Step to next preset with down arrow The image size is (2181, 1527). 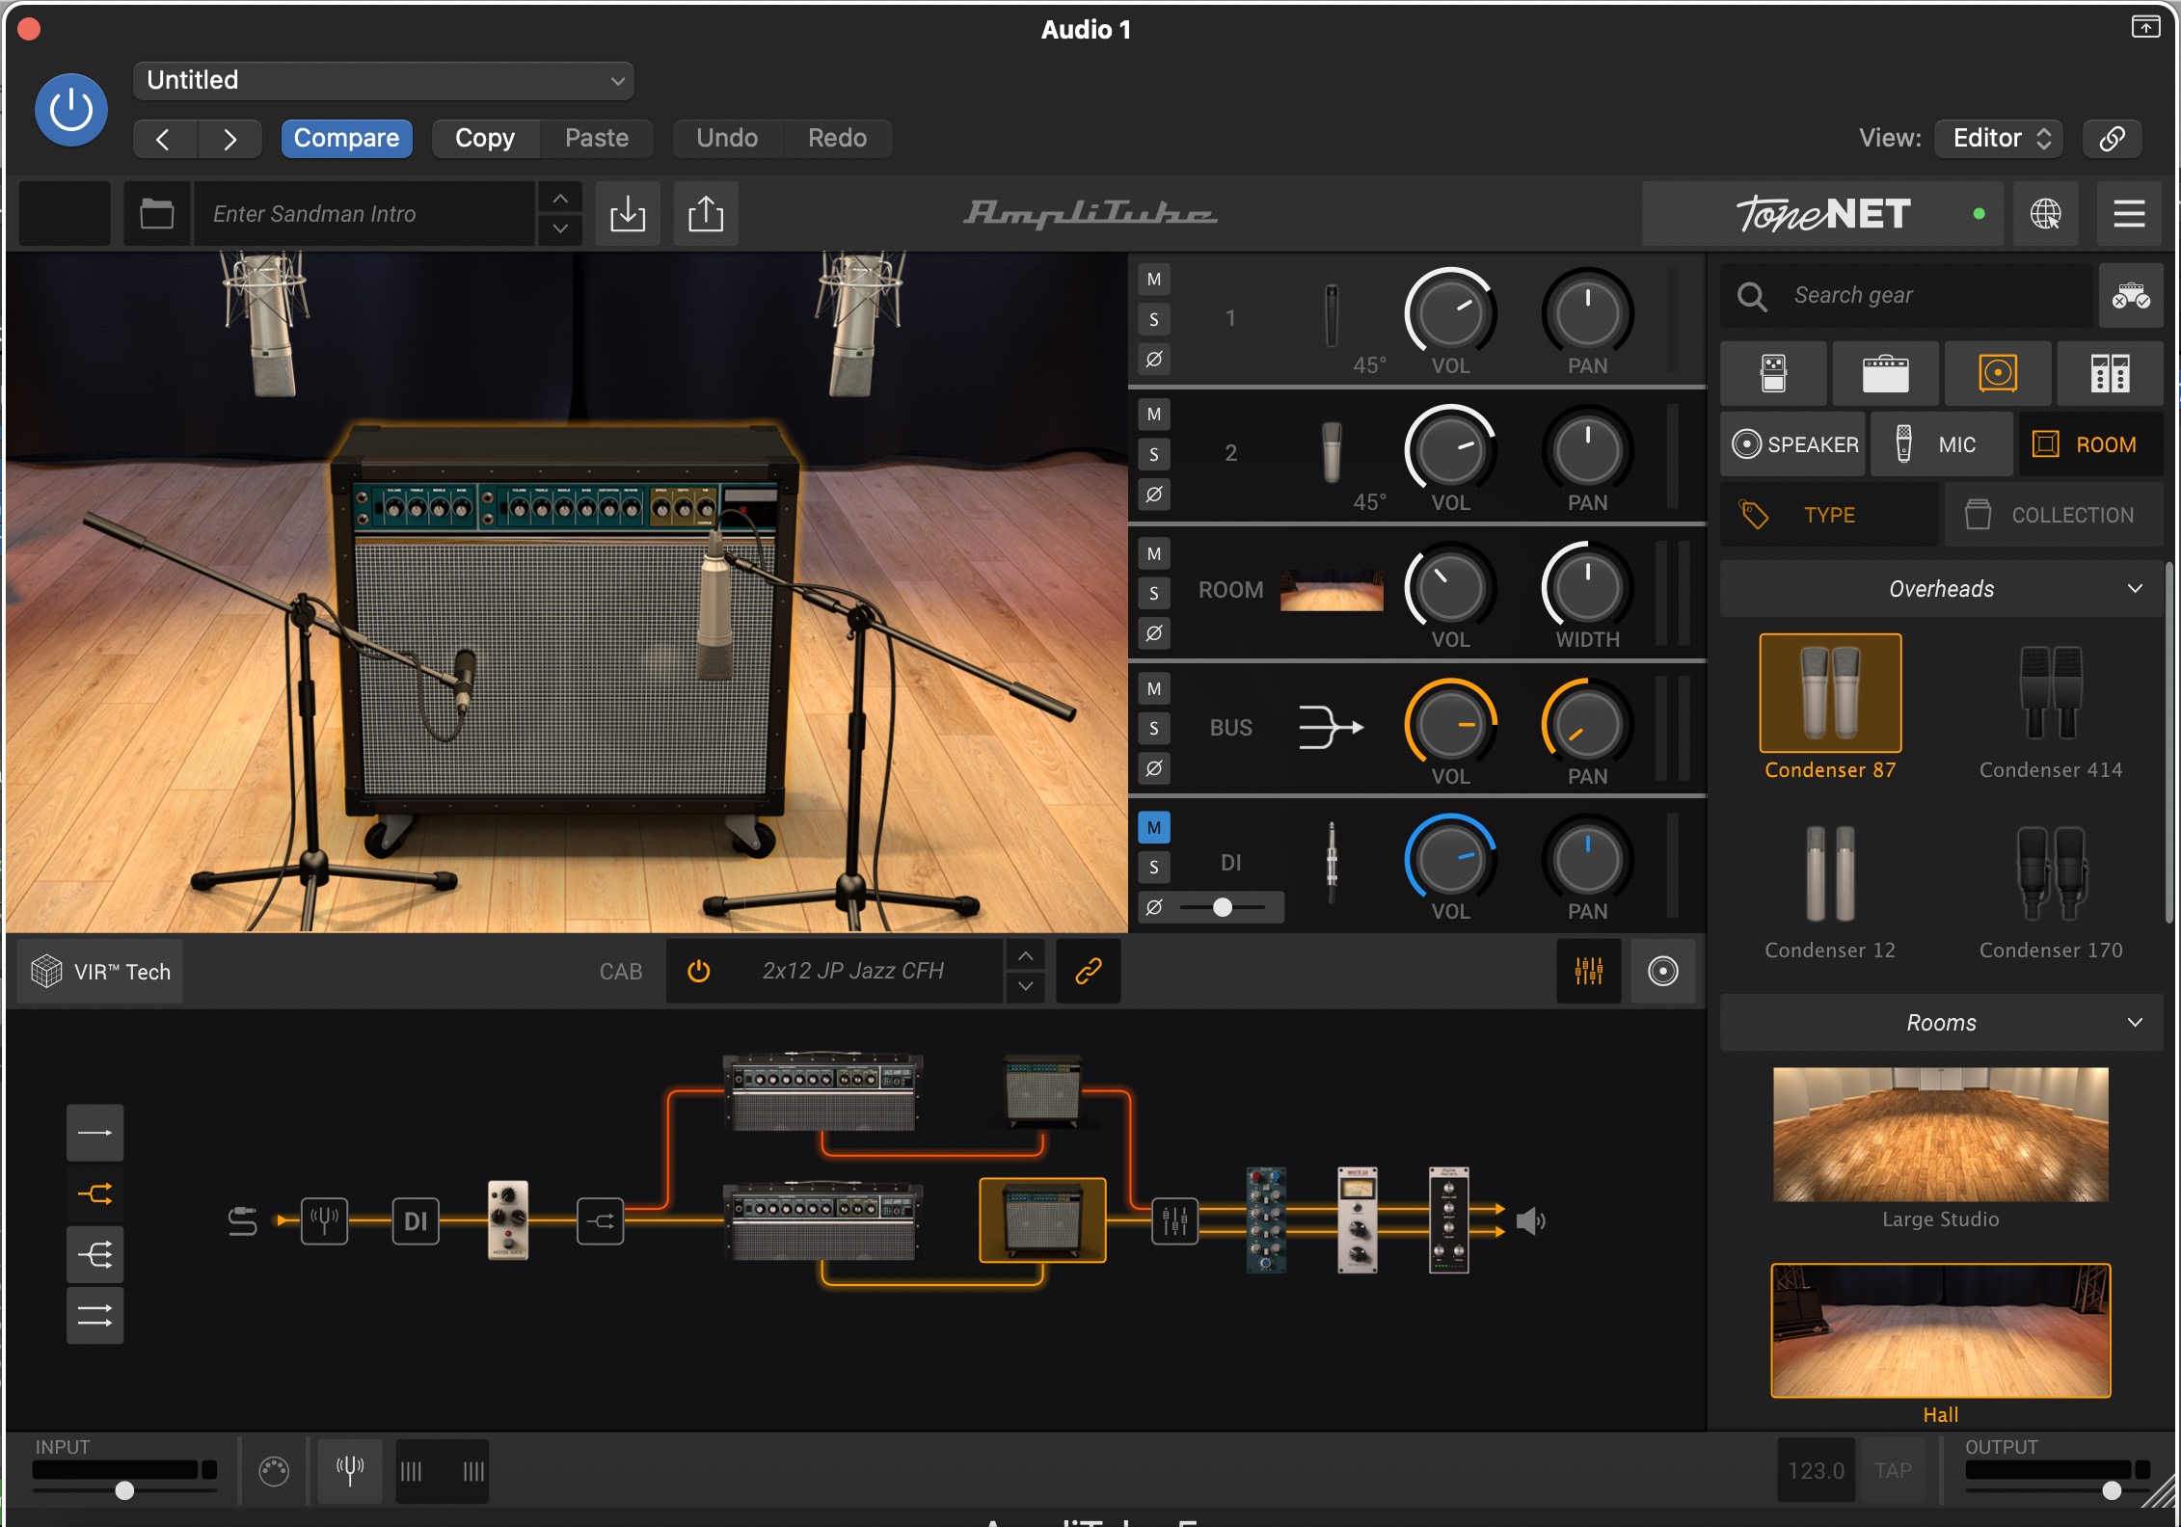pos(559,228)
